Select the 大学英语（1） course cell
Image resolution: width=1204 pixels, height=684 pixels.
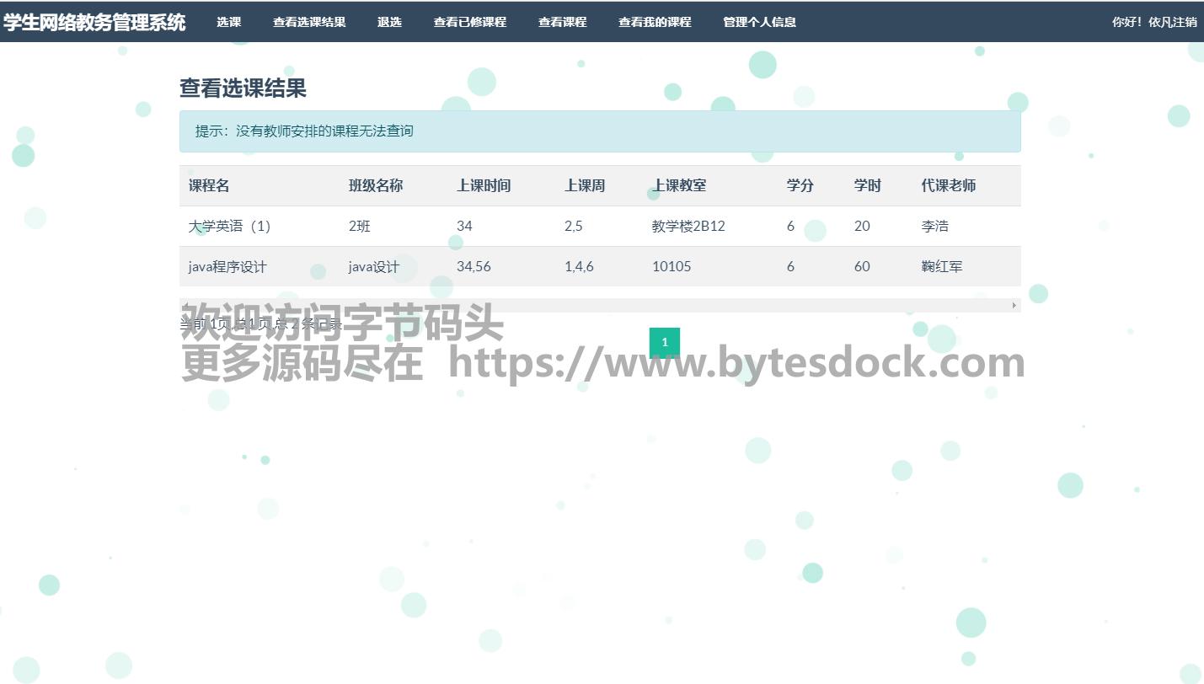[x=229, y=226]
